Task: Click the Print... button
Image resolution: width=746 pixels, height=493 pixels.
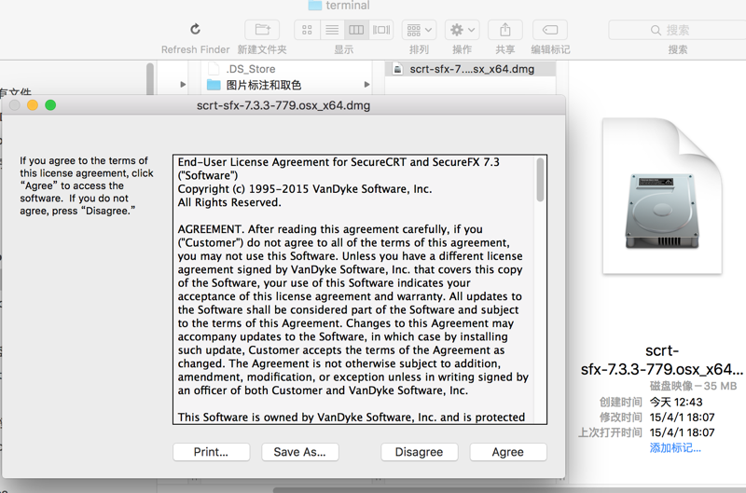Action: pyautogui.click(x=212, y=452)
